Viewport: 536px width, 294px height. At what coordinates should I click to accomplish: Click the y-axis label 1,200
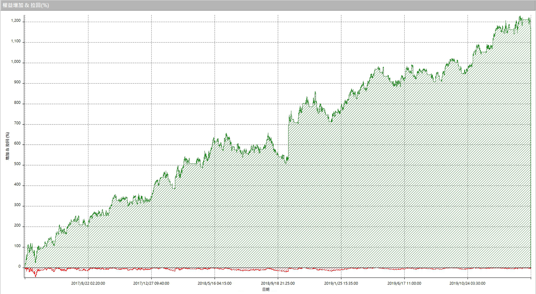[x=16, y=21]
